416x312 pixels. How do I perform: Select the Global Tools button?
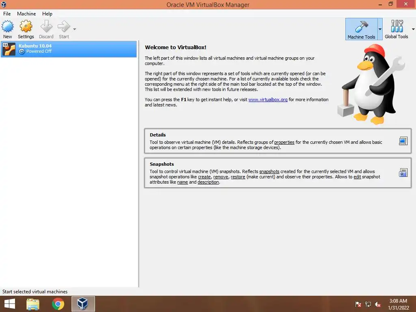coord(396,29)
